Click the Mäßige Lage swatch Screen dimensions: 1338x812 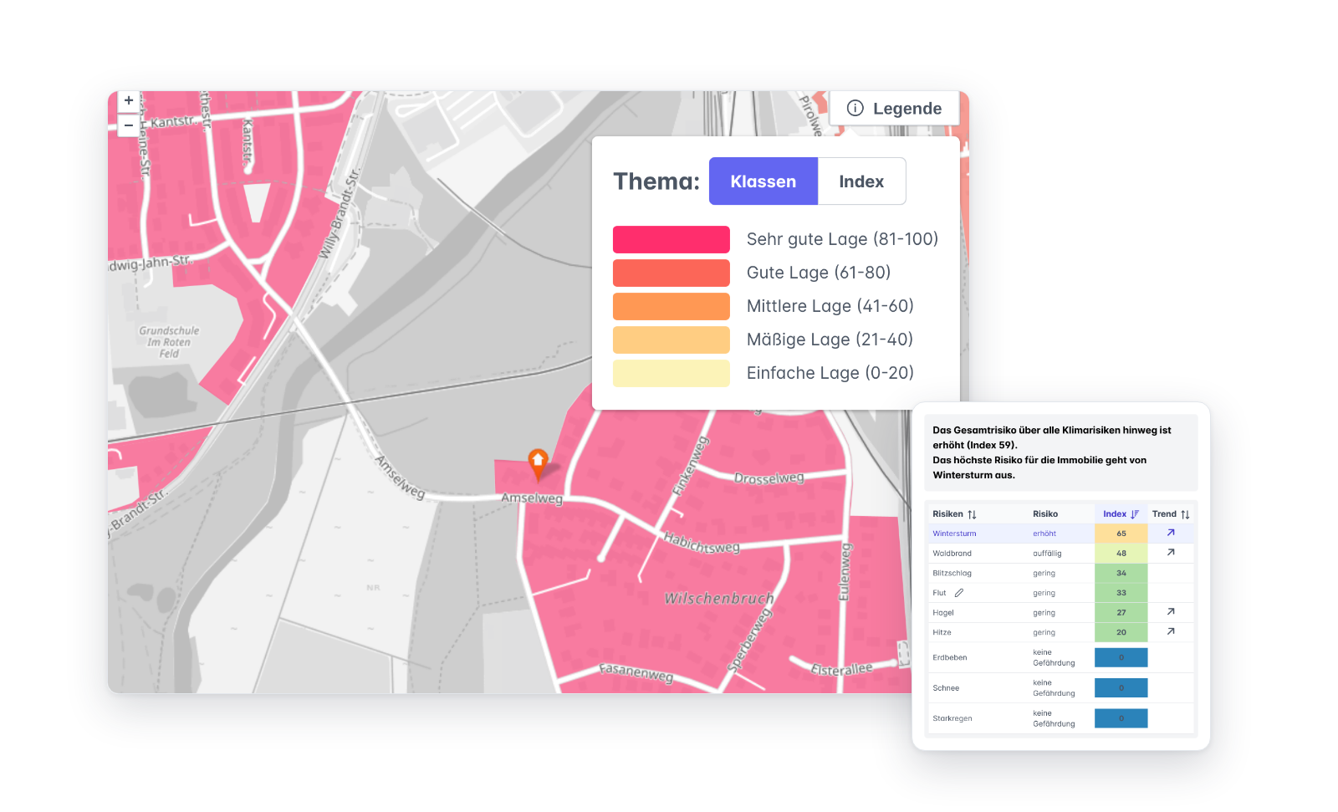[672, 340]
